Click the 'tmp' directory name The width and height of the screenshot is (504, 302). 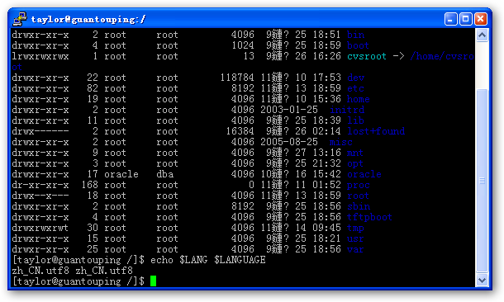click(x=355, y=228)
